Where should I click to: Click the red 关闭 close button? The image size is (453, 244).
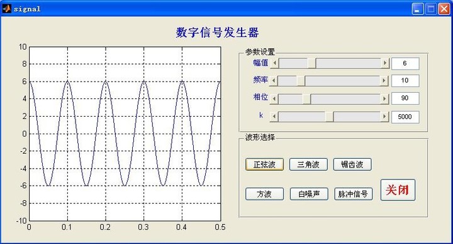click(398, 190)
